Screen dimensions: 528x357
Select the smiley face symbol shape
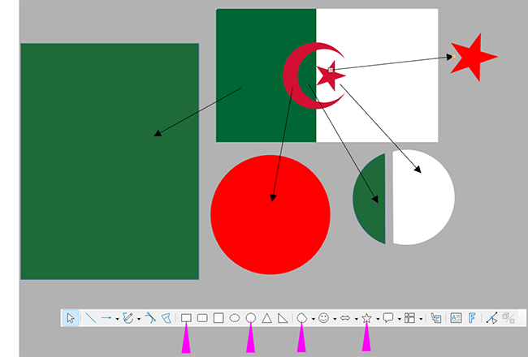323,318
